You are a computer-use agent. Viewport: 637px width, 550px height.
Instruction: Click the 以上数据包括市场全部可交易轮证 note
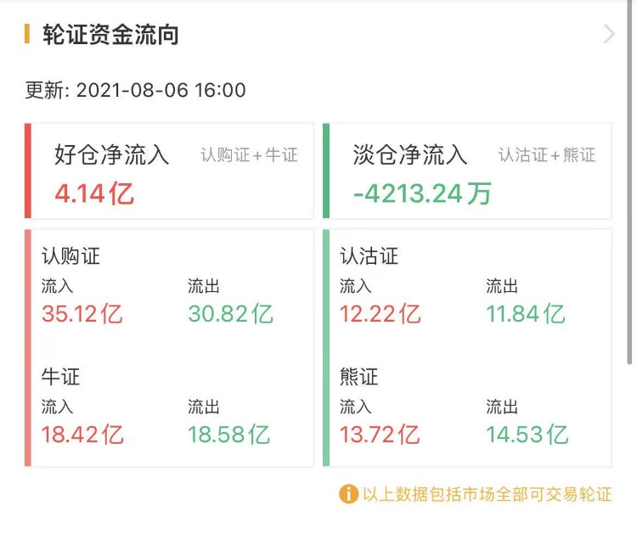tap(487, 494)
